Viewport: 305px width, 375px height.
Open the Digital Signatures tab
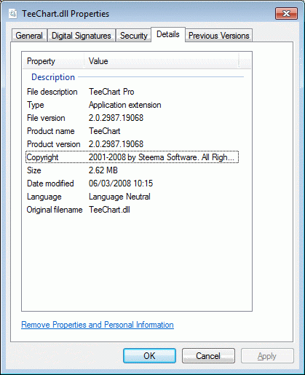point(82,36)
